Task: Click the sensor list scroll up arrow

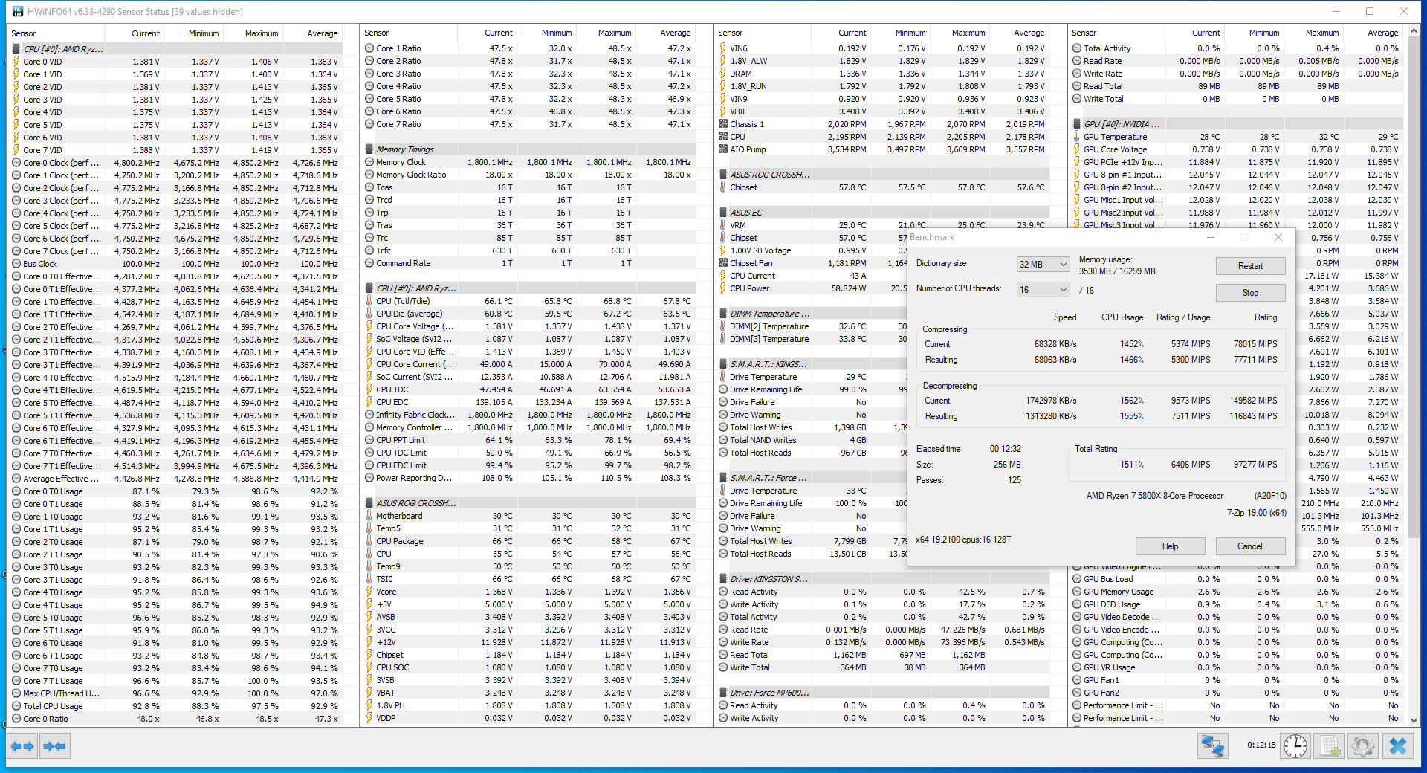Action: tap(1413, 30)
